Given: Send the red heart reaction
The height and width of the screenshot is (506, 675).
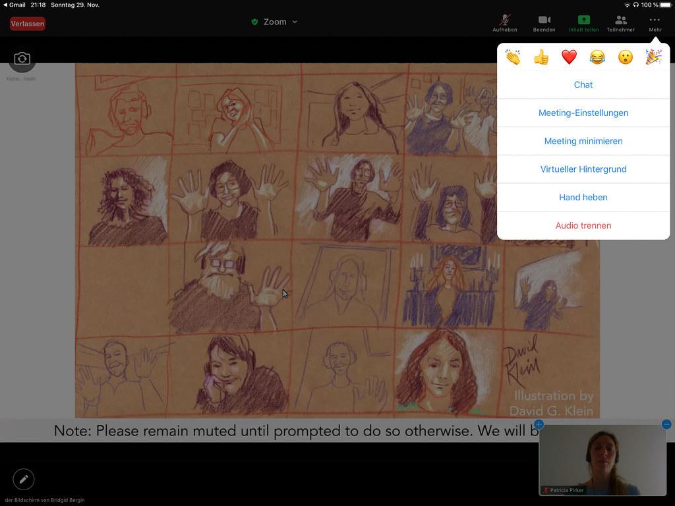Looking at the screenshot, I should [x=569, y=57].
